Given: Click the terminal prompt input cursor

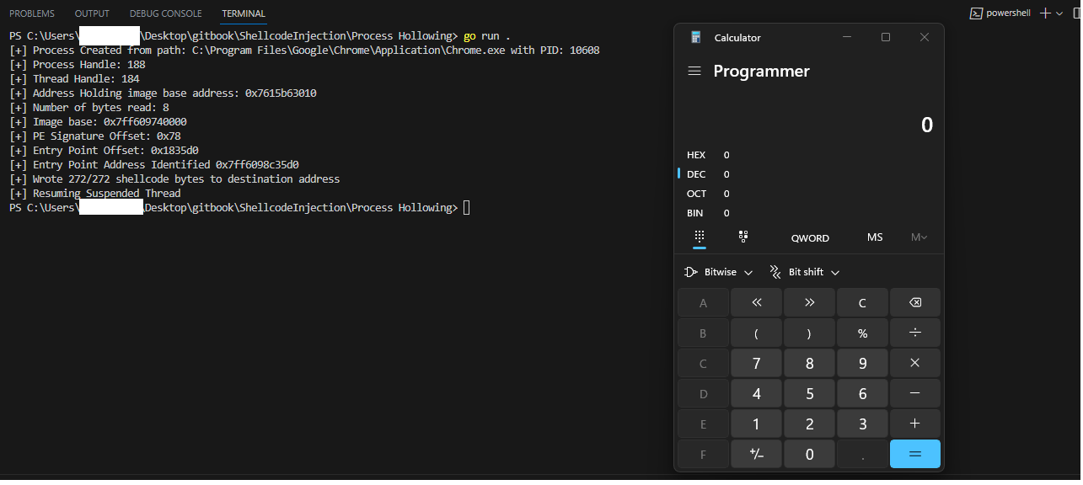Looking at the screenshot, I should pos(467,208).
